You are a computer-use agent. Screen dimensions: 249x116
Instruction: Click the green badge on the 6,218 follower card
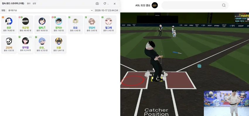(19, 37)
